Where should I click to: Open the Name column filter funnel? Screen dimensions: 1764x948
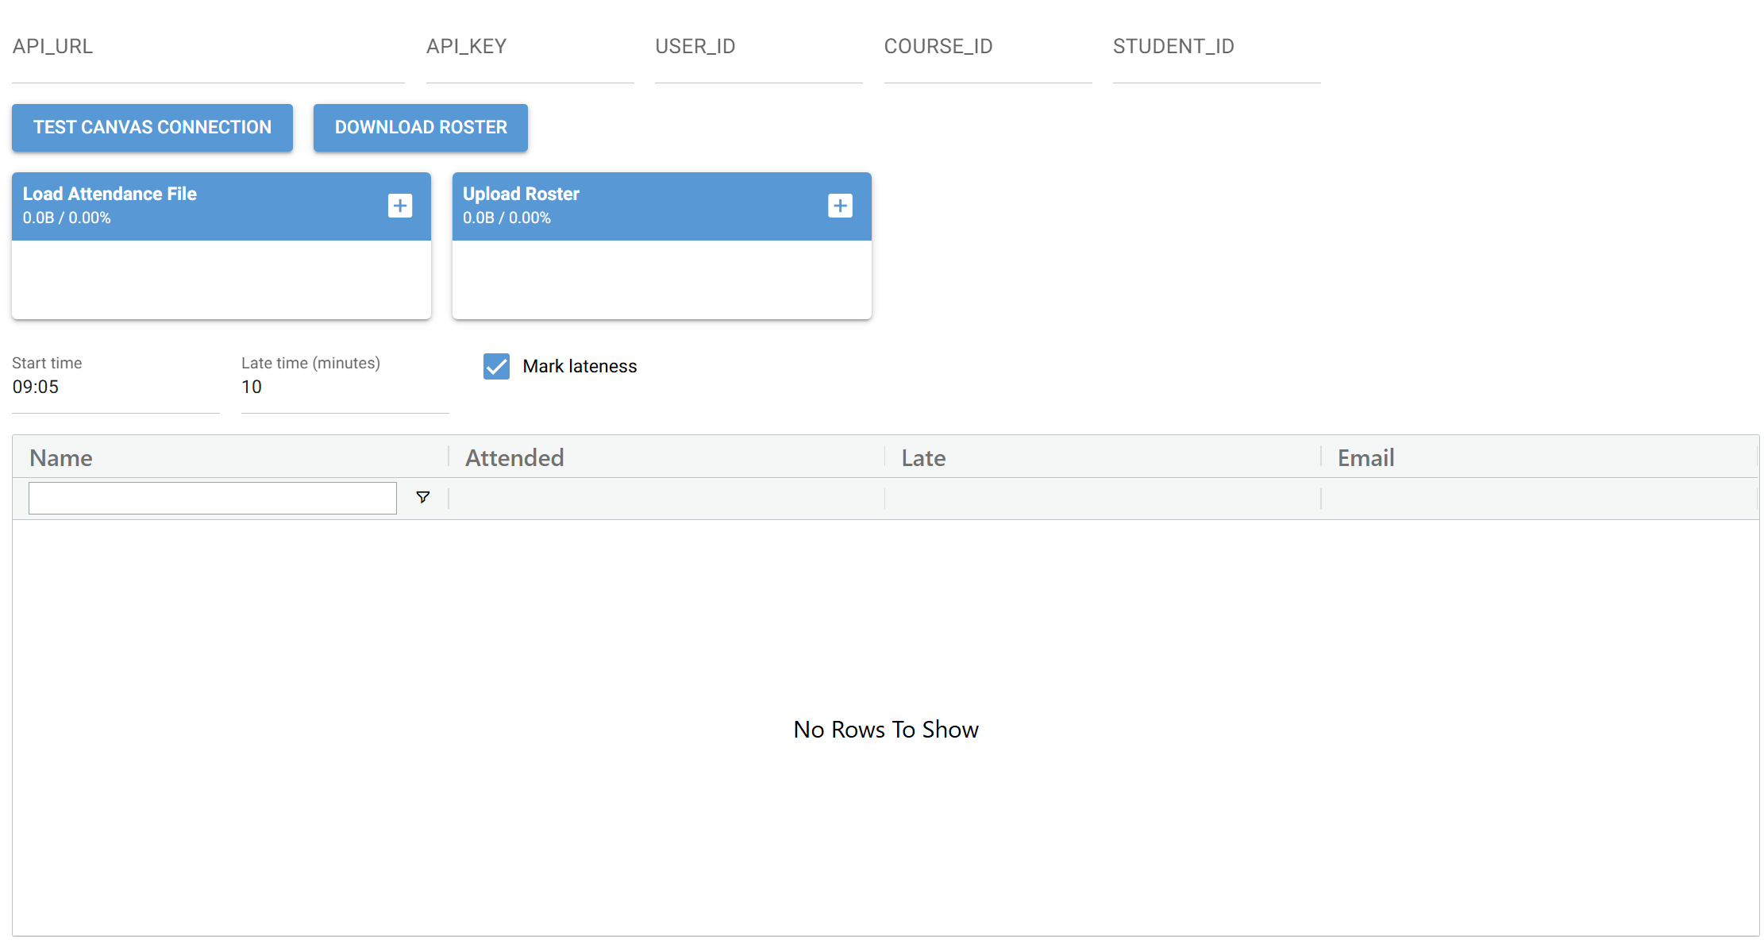tap(422, 497)
